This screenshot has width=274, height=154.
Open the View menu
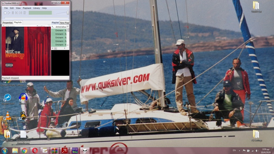click(18, 8)
